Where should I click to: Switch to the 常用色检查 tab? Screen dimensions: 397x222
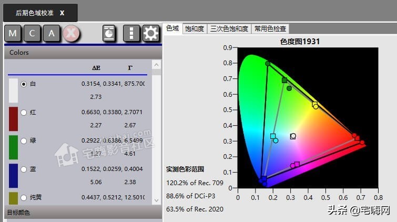270,28
